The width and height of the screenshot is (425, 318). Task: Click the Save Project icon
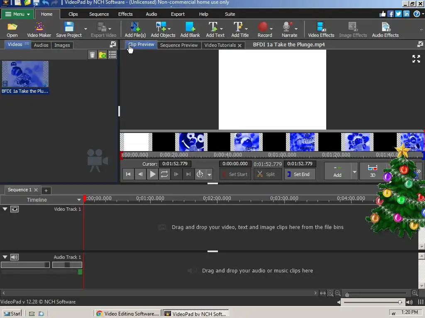click(69, 29)
